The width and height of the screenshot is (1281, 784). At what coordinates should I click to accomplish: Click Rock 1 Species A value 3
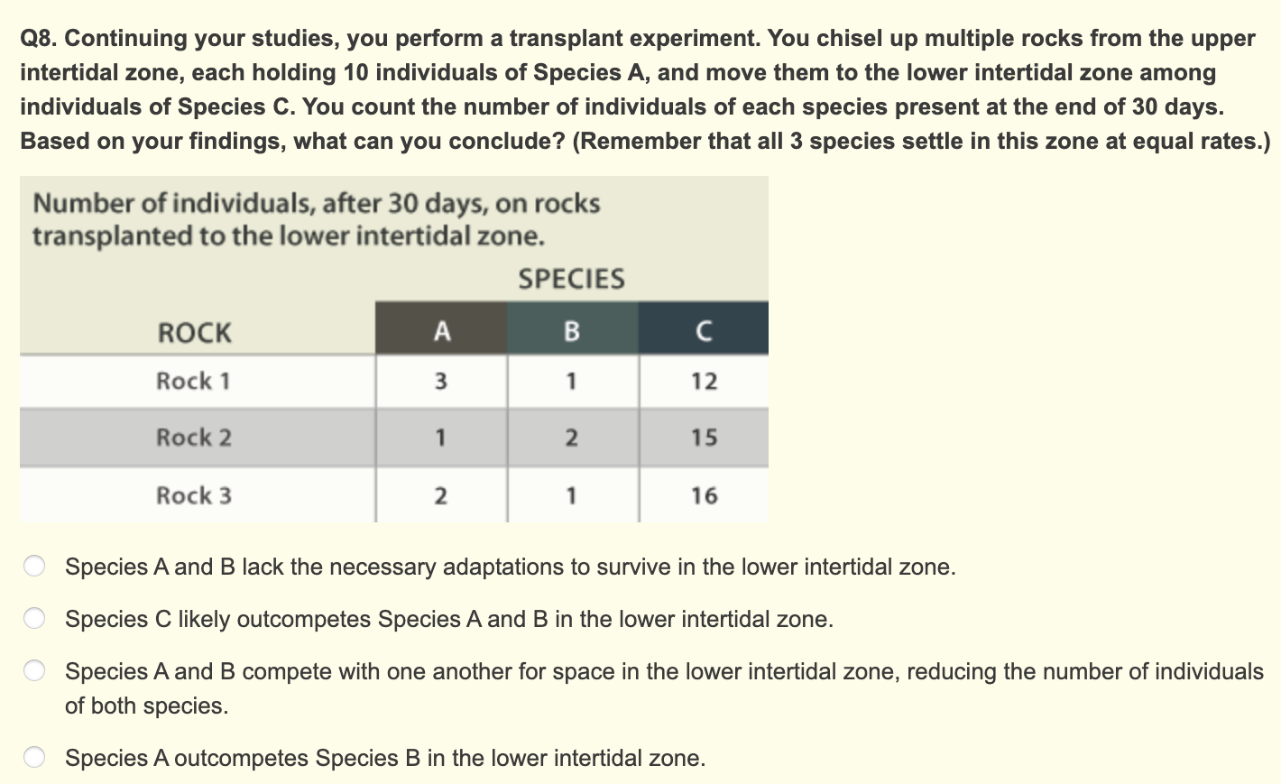tap(440, 382)
